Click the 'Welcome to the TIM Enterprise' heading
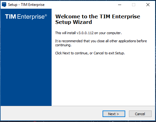The width and height of the screenshot is (156, 122). [x=98, y=16]
